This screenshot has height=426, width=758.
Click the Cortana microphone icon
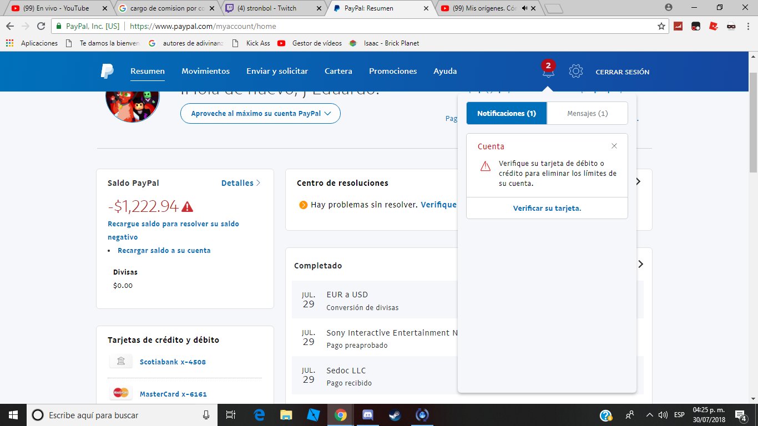[206, 415]
